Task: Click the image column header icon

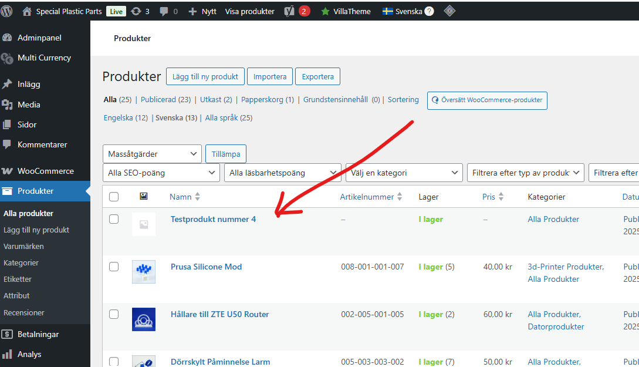Action: [x=143, y=196]
